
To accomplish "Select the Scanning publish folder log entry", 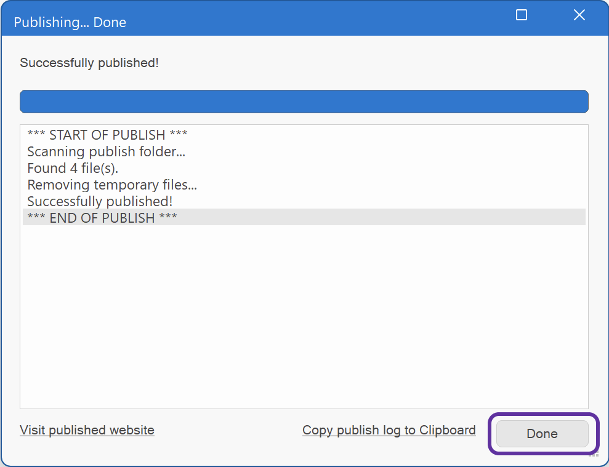I will click(x=106, y=151).
